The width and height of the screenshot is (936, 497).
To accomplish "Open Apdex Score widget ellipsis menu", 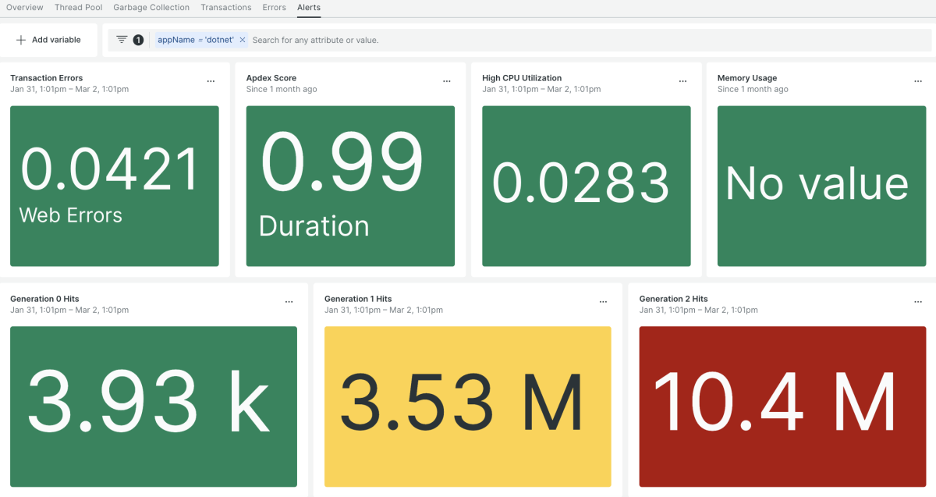I will [x=447, y=81].
